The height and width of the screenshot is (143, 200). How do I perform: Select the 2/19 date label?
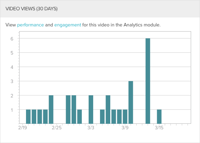[23, 128]
